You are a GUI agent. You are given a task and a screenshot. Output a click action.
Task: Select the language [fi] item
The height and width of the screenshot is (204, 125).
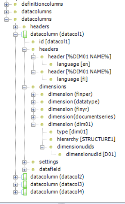pyautogui.click(x=72, y=79)
